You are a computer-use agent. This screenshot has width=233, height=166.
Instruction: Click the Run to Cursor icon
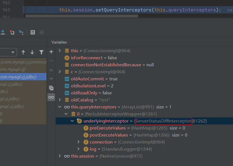click(x=21, y=32)
